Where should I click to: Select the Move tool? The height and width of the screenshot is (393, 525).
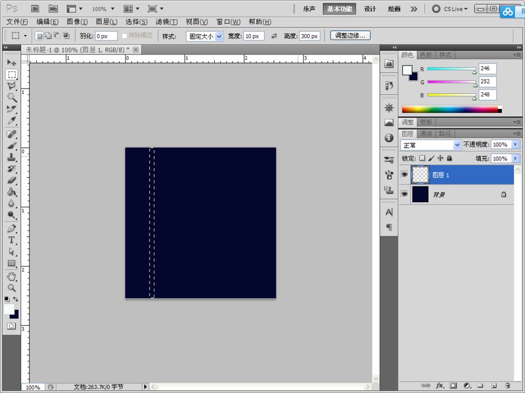pos(12,62)
